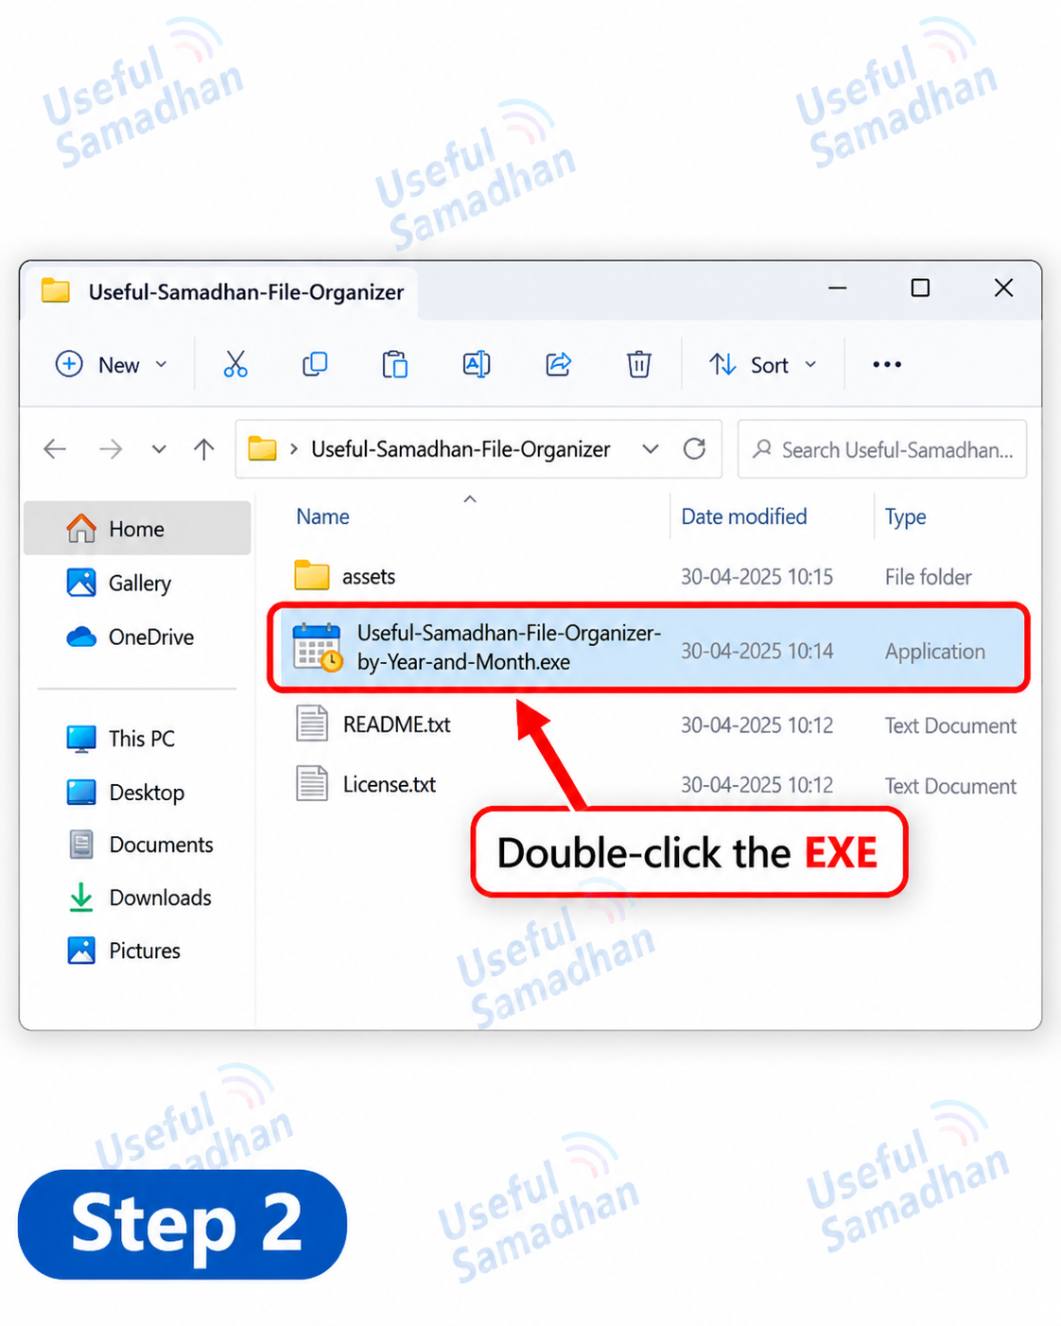
Task: Click the magnifier icon in search box
Action: 762,449
